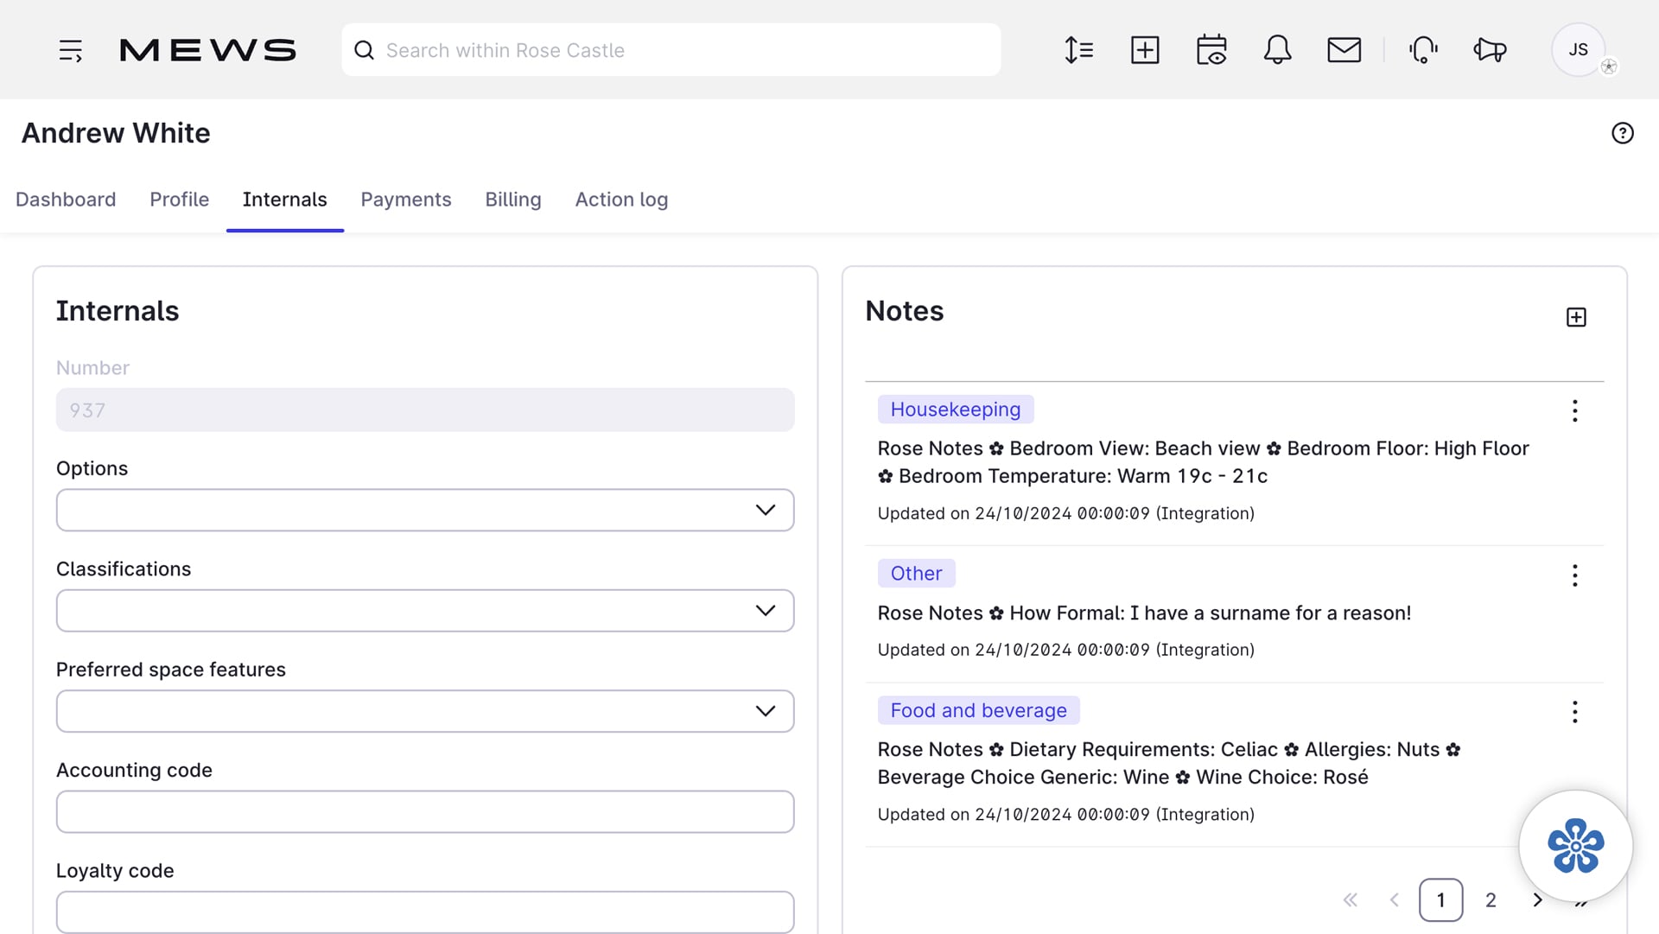Image resolution: width=1659 pixels, height=934 pixels.
Task: Switch to the Action log tab
Action: pos(621,200)
